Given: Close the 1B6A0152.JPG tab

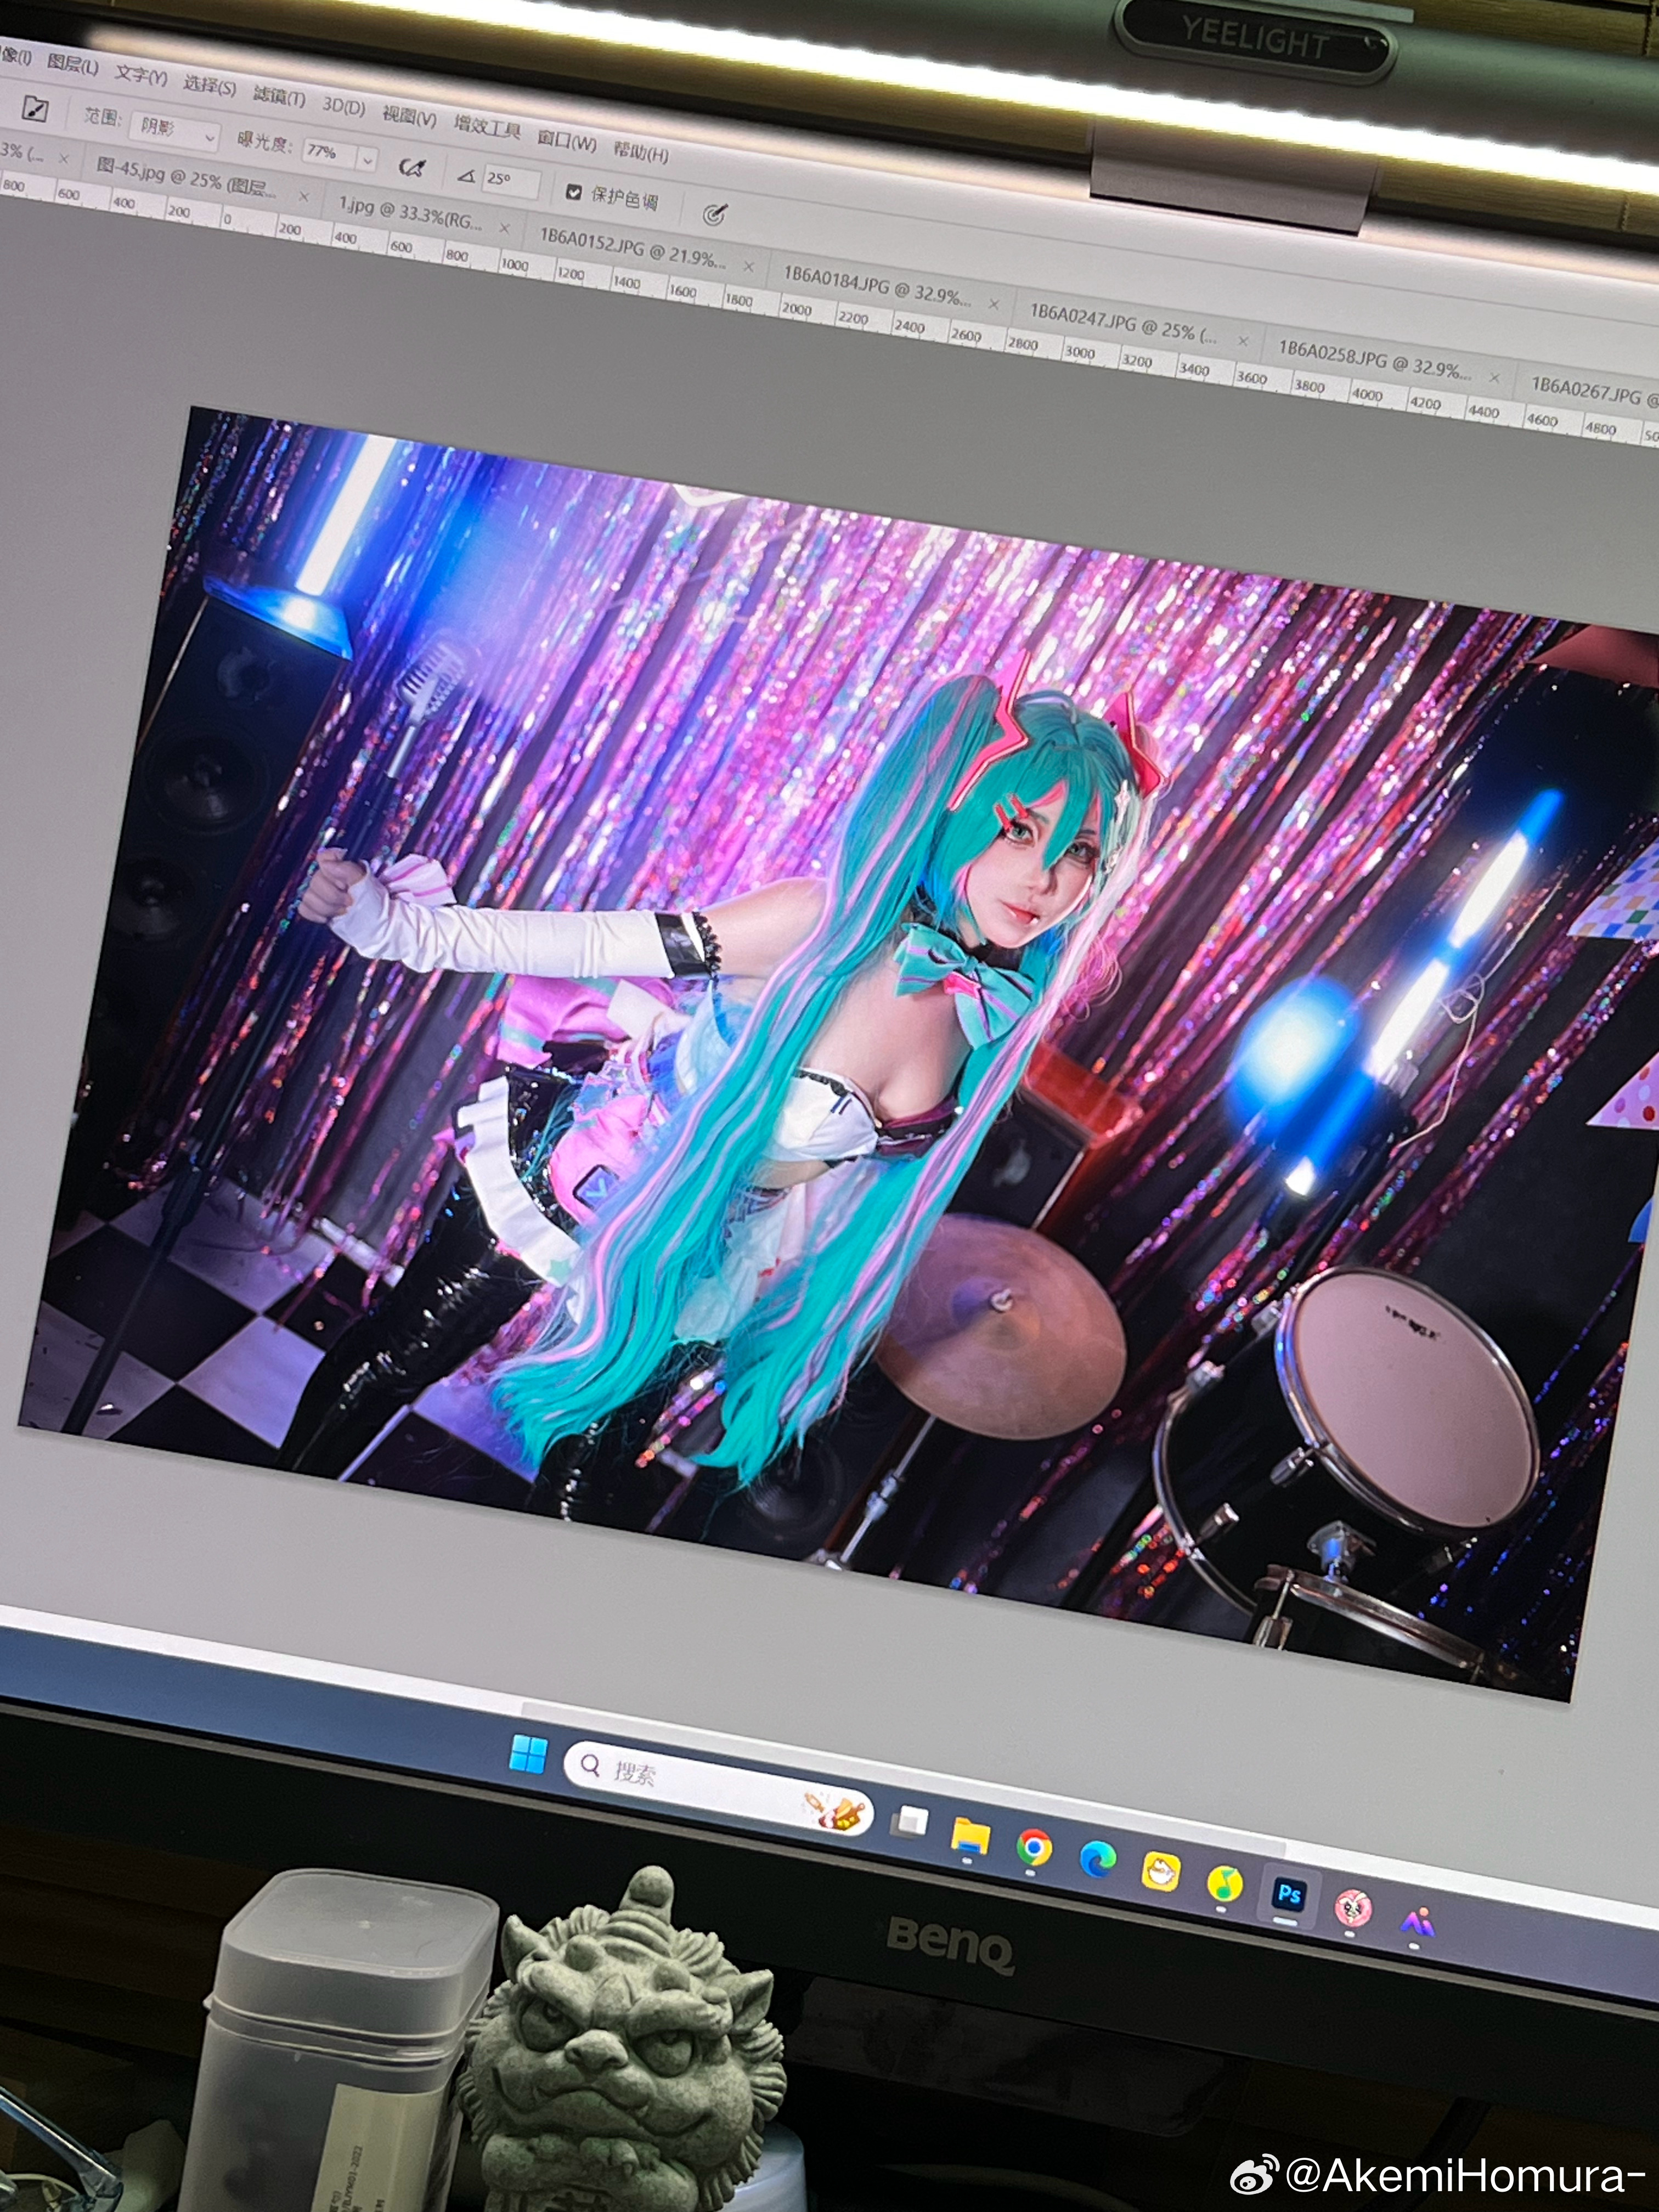Looking at the screenshot, I should (x=749, y=266).
